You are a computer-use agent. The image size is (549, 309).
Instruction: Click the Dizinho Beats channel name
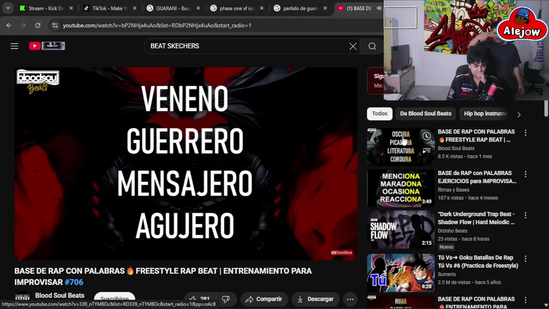(452, 231)
